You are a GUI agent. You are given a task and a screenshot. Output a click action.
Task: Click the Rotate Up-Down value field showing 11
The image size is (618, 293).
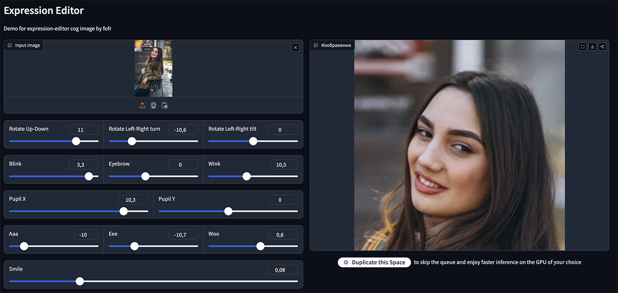point(84,130)
